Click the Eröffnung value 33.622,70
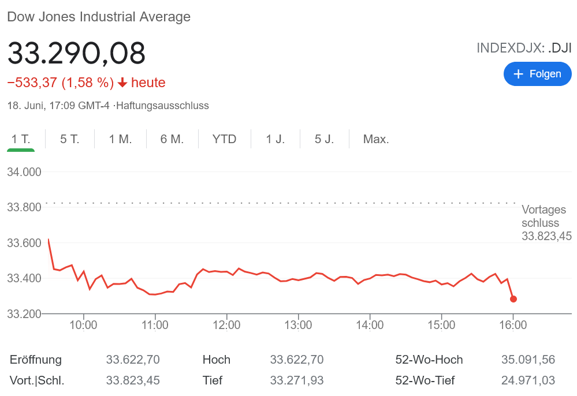577x396 pixels. pyautogui.click(x=133, y=360)
